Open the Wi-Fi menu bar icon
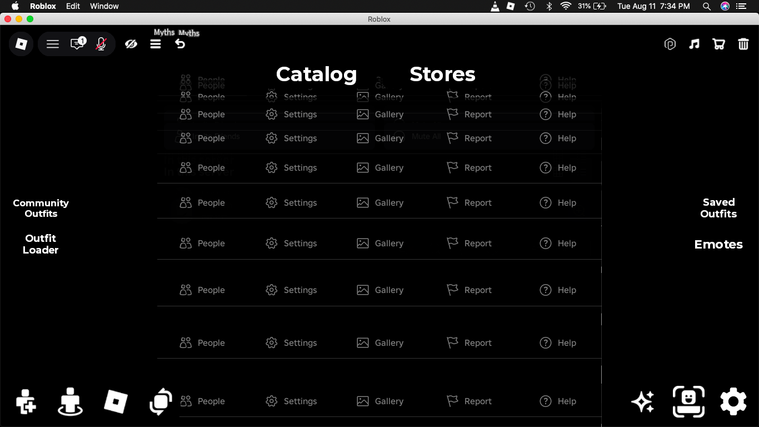The height and width of the screenshot is (427, 759). [566, 6]
